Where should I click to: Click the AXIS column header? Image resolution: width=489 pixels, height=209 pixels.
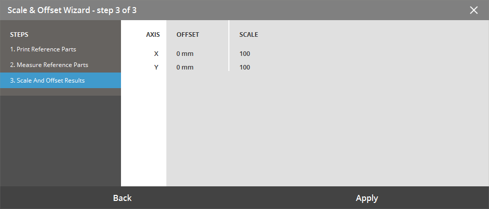153,35
